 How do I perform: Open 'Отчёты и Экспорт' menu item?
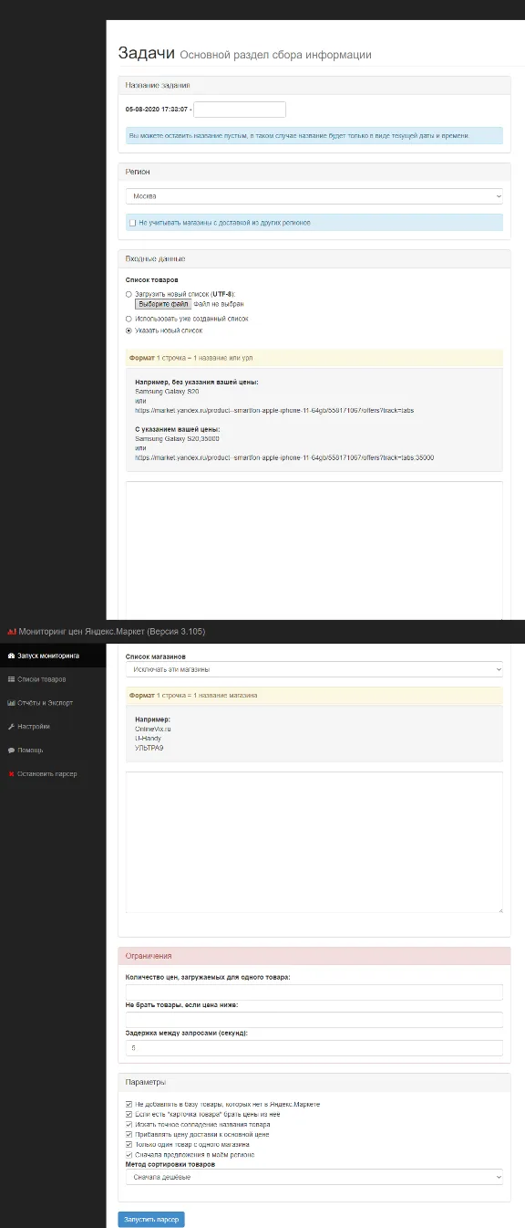(46, 703)
